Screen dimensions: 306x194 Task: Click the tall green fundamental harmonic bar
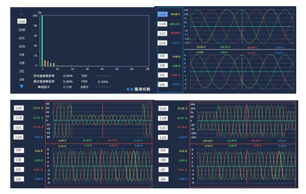(x=42, y=41)
